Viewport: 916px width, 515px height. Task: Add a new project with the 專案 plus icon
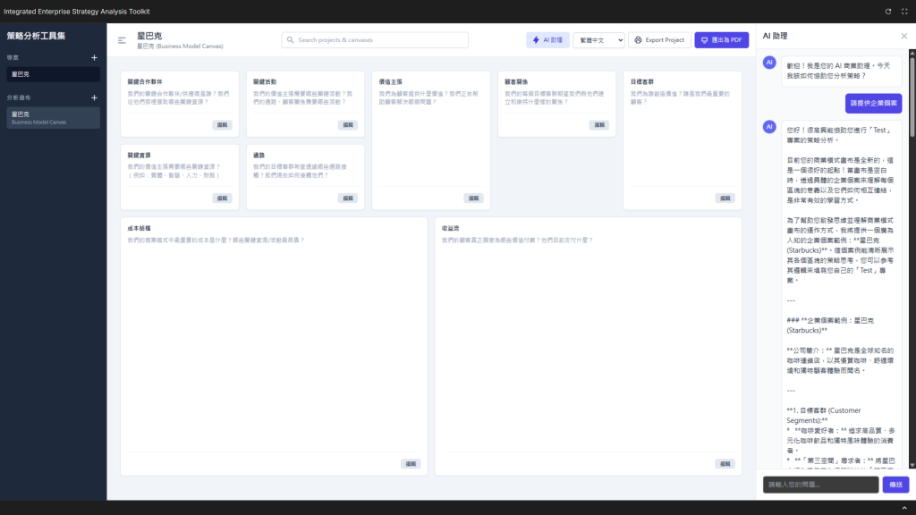tap(94, 58)
